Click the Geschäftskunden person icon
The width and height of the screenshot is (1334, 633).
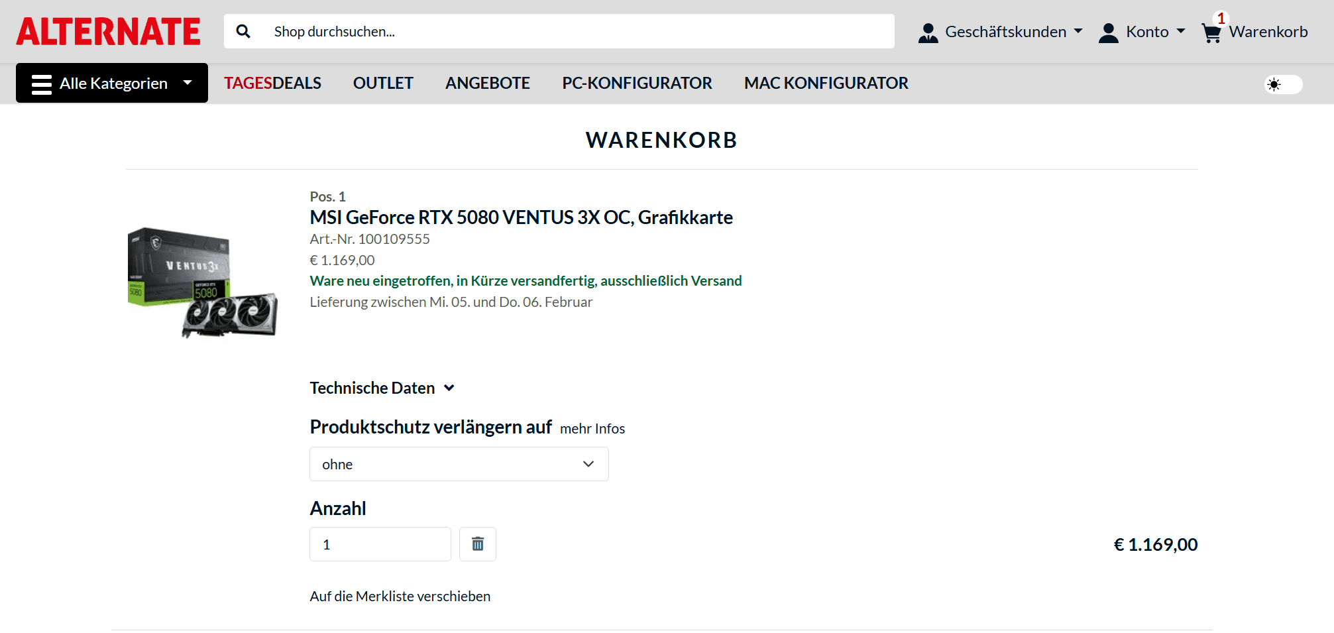[x=928, y=32]
